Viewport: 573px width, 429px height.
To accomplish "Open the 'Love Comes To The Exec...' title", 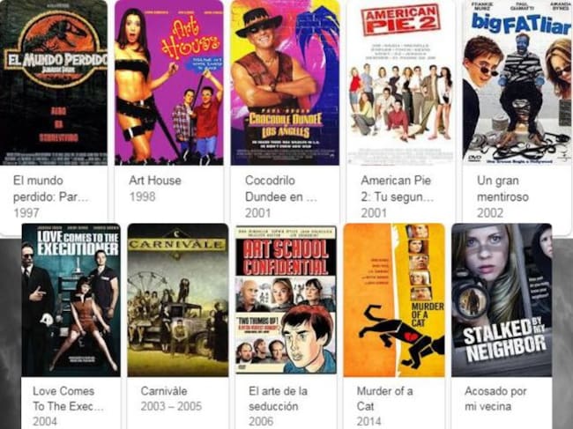I will pos(68,398).
